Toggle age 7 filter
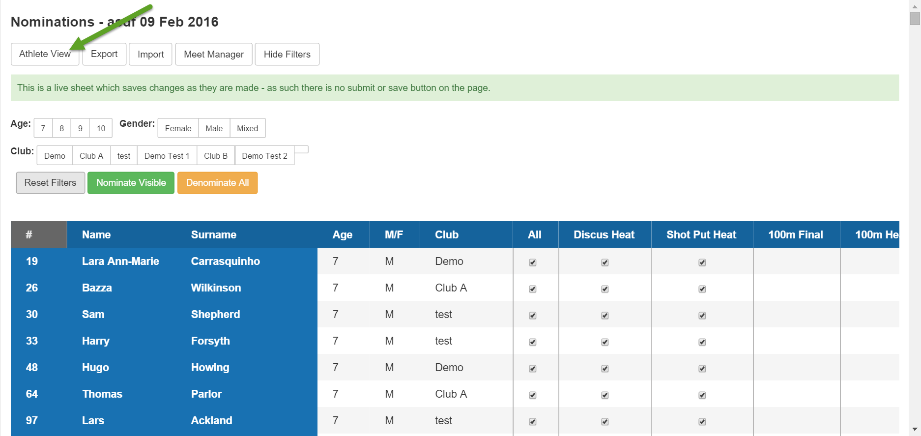This screenshot has width=921, height=436. pyautogui.click(x=43, y=128)
